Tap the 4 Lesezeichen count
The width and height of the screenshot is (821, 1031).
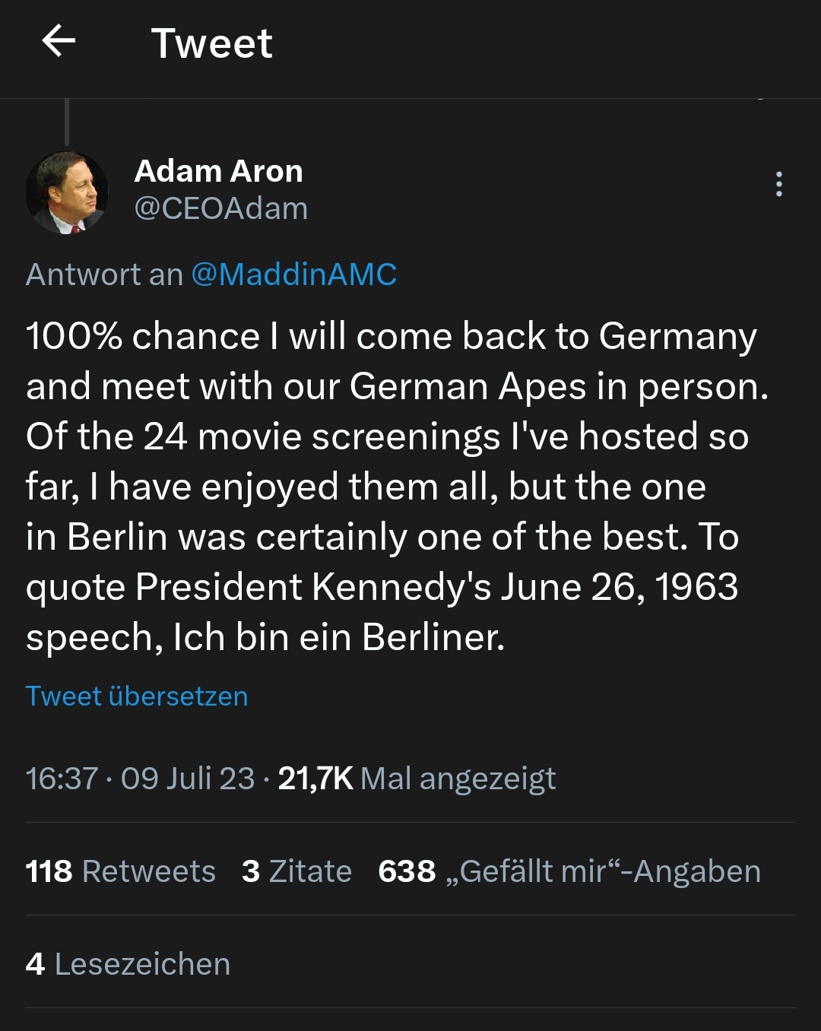pos(128,964)
